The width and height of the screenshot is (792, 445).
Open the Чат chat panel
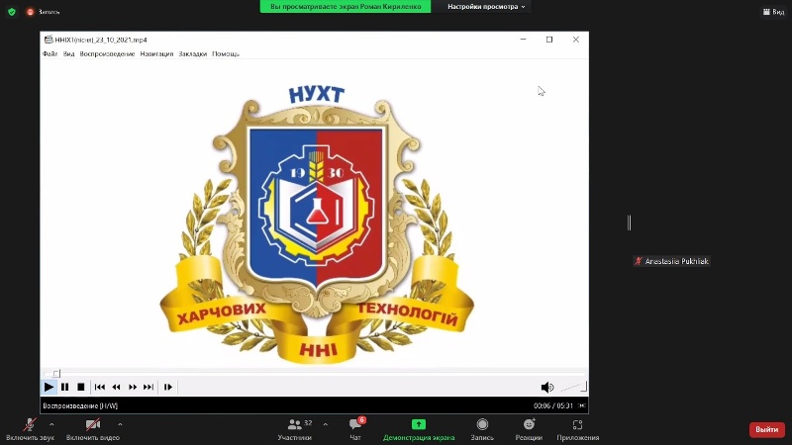[x=355, y=430]
